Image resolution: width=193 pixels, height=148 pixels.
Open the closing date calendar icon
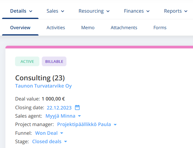click(77, 107)
